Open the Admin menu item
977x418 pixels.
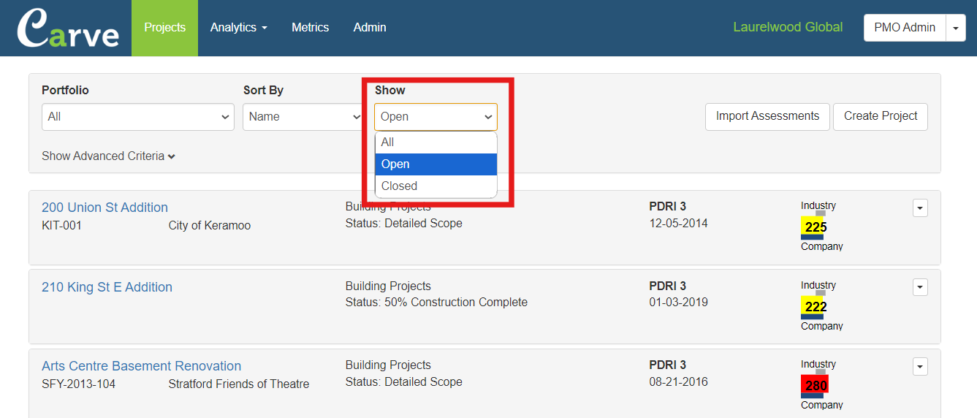pos(370,28)
